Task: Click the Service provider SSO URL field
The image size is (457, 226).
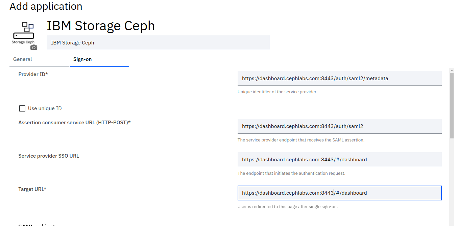Action: [340, 160]
